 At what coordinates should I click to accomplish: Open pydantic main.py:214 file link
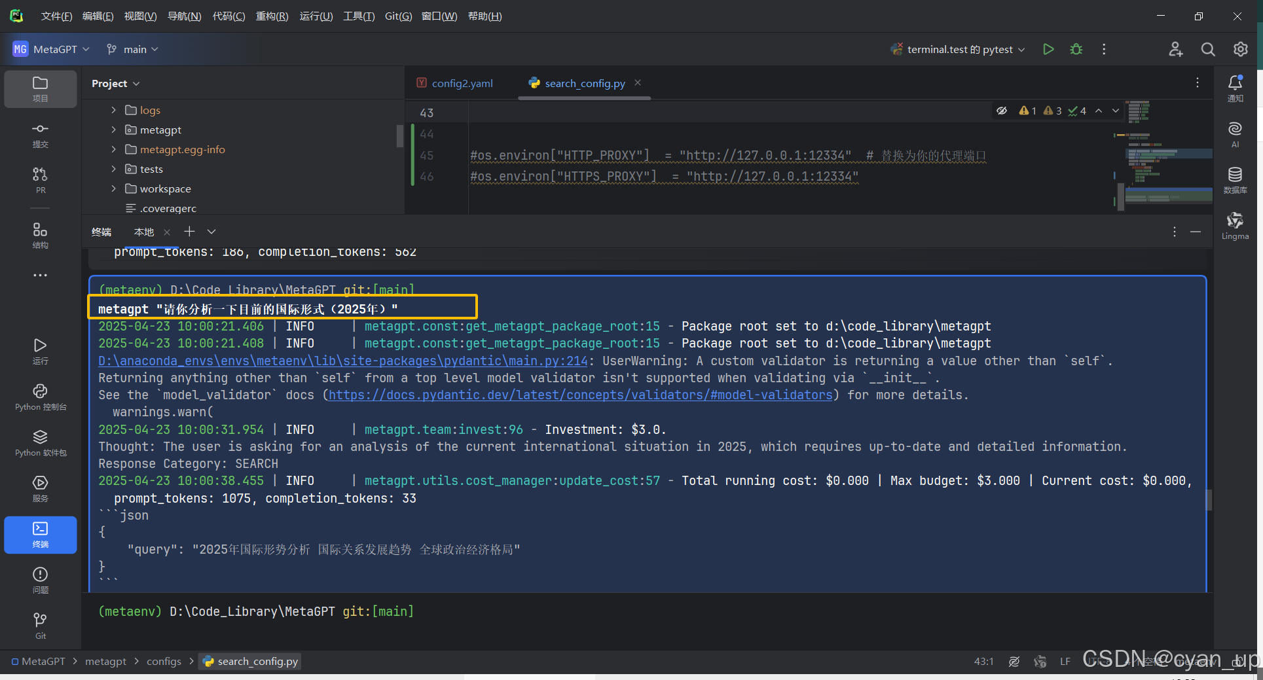[x=343, y=361]
